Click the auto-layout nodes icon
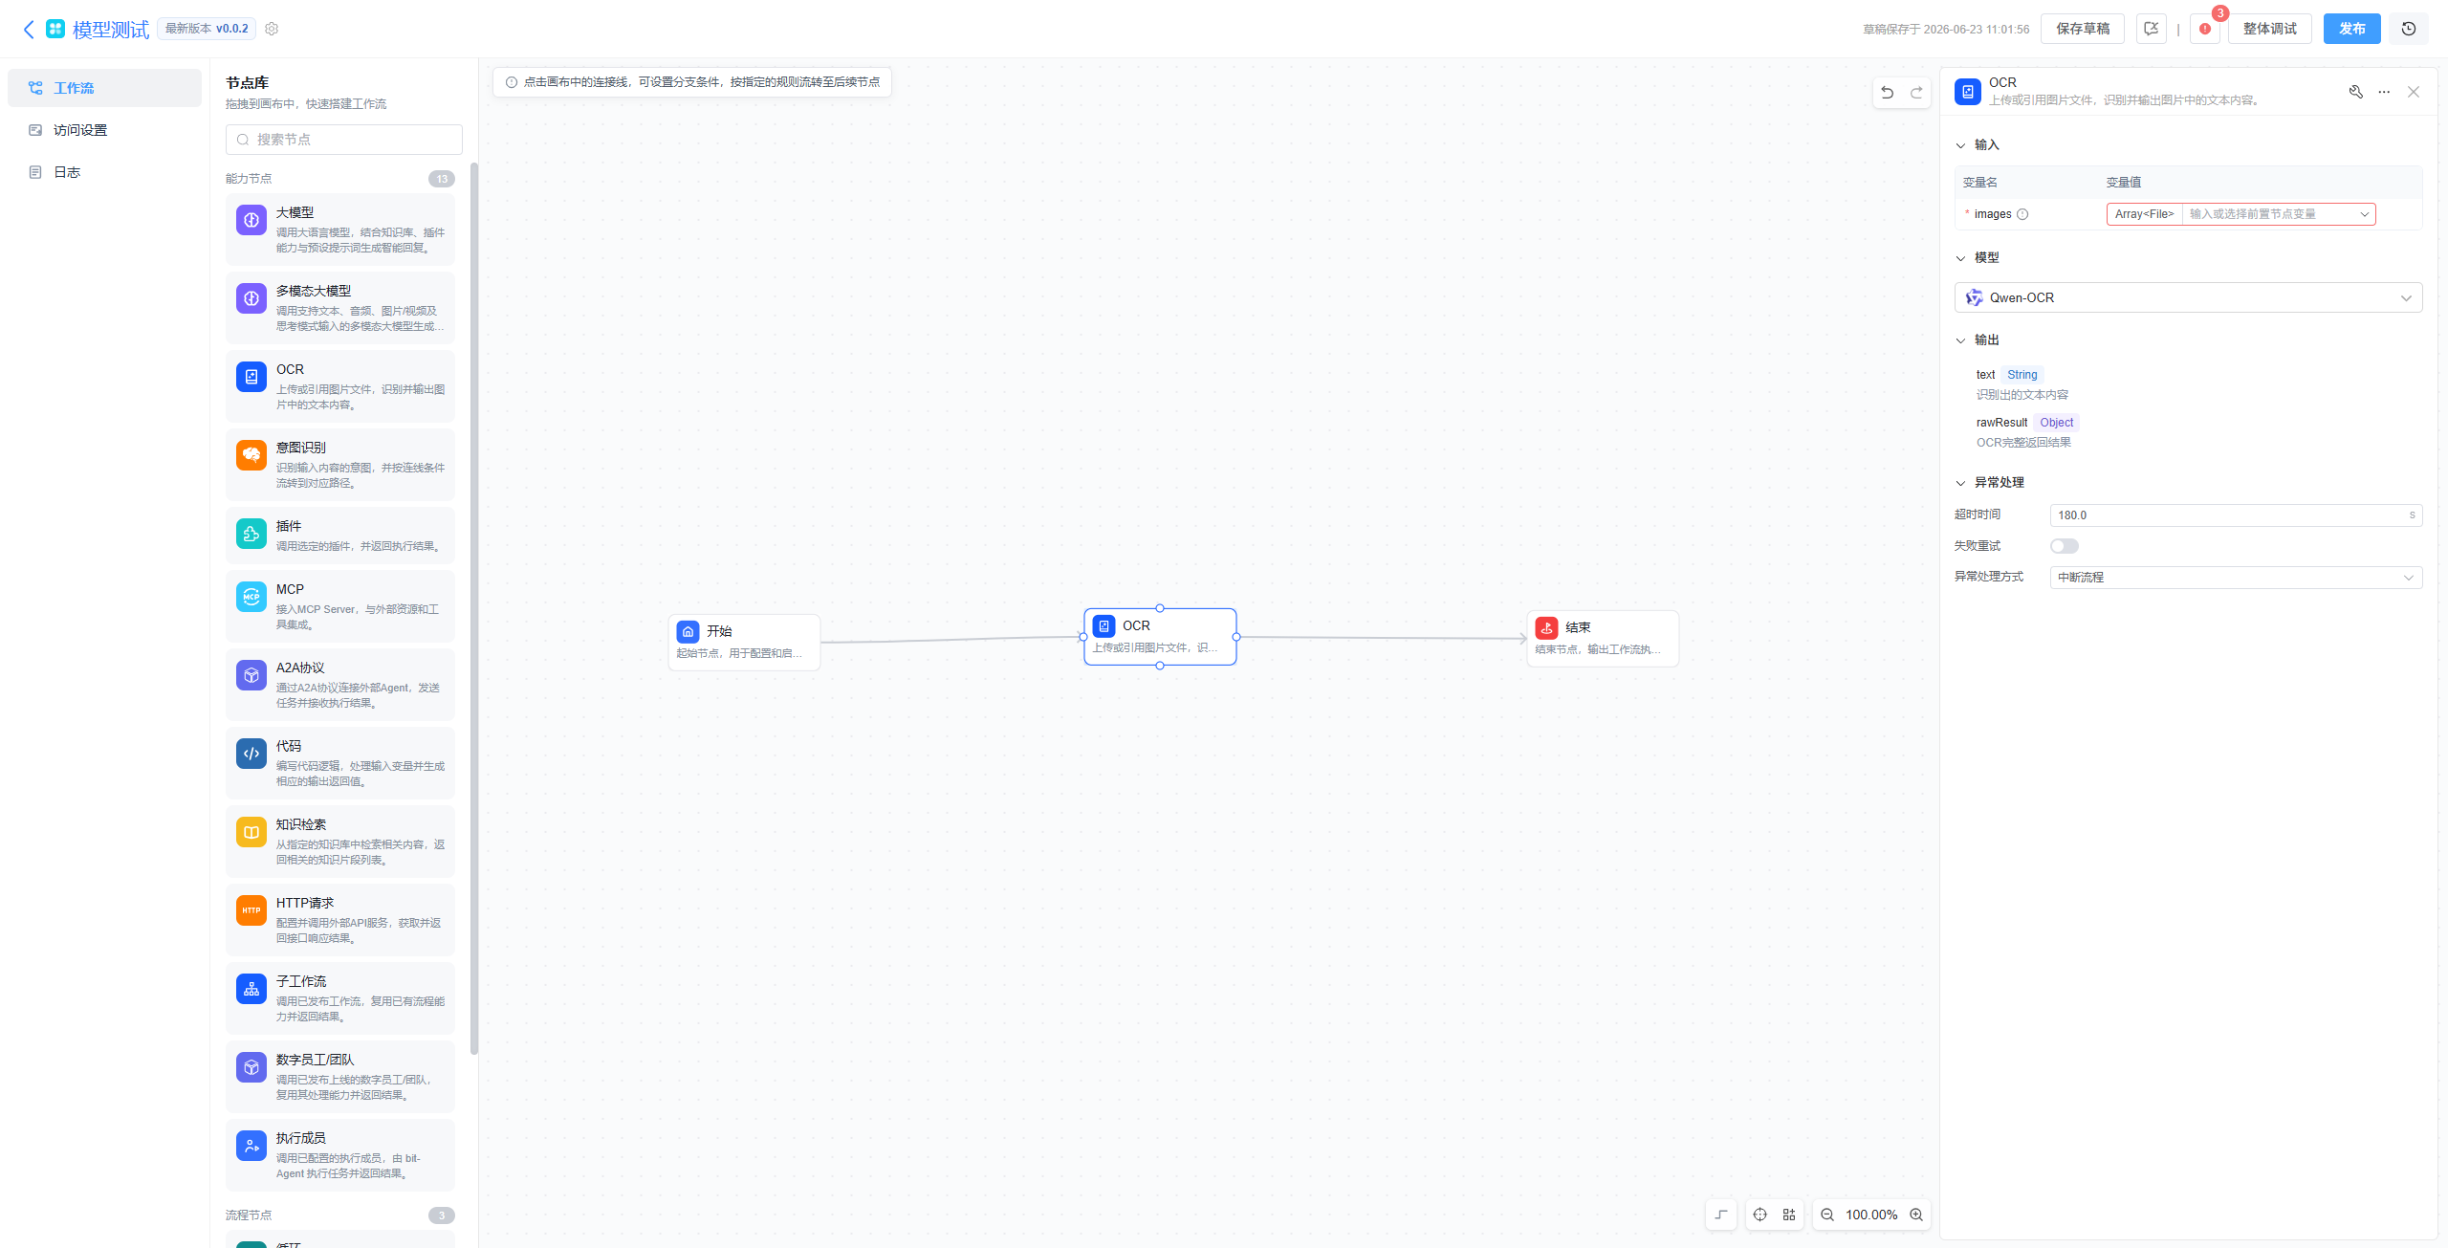 1789,1215
